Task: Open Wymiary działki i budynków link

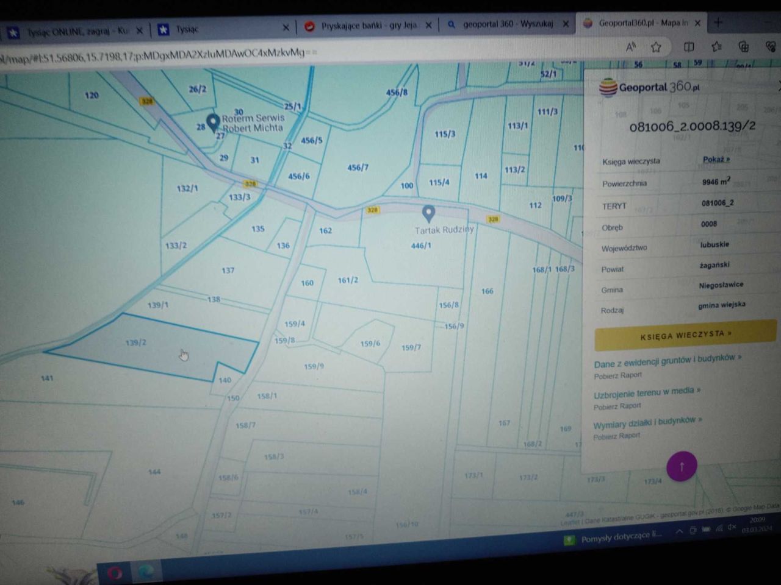Action: pyautogui.click(x=647, y=423)
